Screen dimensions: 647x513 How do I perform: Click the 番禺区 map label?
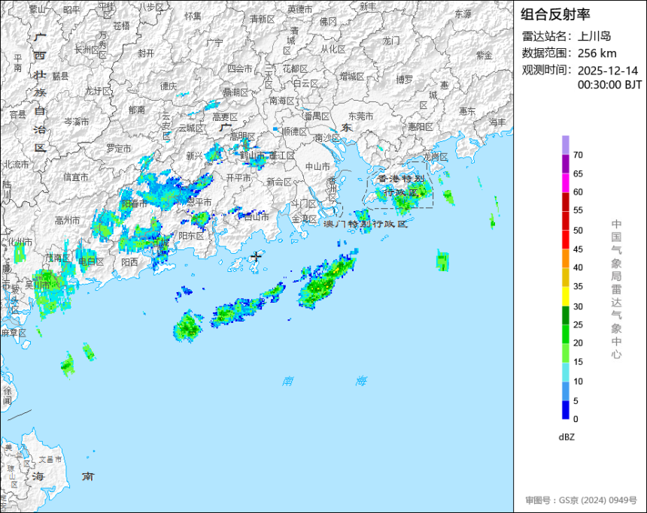317,116
